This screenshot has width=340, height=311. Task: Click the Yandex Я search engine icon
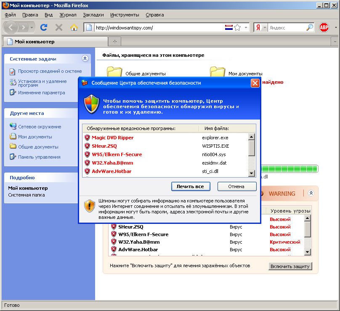(x=258, y=27)
